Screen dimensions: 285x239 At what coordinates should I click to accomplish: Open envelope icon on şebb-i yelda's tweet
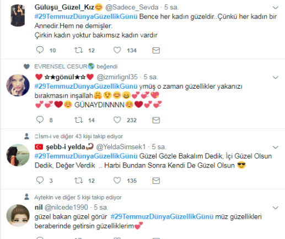point(156,181)
